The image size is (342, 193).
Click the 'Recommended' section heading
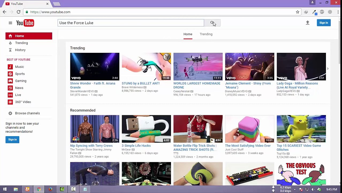click(83, 110)
